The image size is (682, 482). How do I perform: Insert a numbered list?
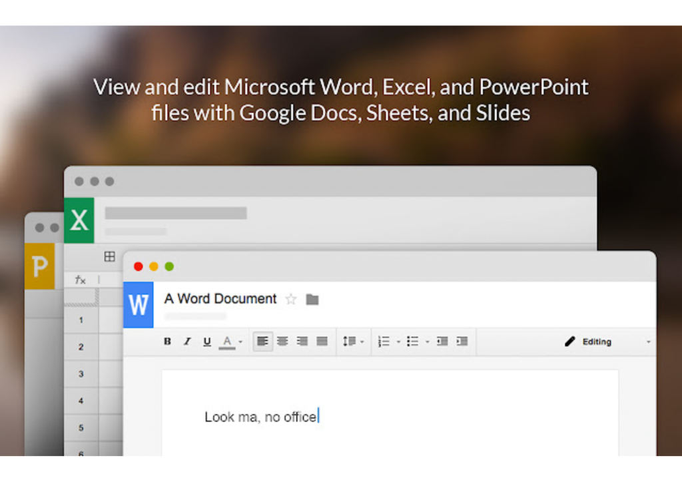click(x=384, y=342)
